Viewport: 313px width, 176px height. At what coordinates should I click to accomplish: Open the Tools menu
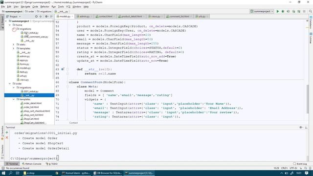click(x=61, y=6)
